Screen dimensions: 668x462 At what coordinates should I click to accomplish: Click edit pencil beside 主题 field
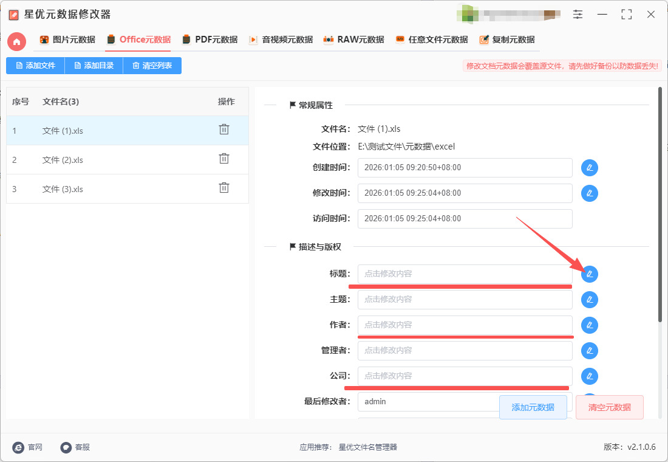coord(590,300)
